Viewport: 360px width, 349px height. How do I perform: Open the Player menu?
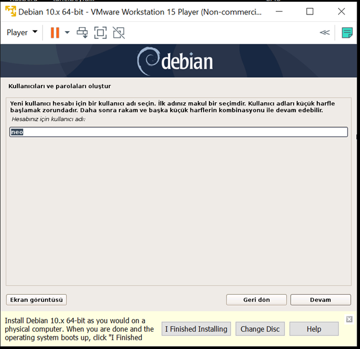pyautogui.click(x=22, y=33)
